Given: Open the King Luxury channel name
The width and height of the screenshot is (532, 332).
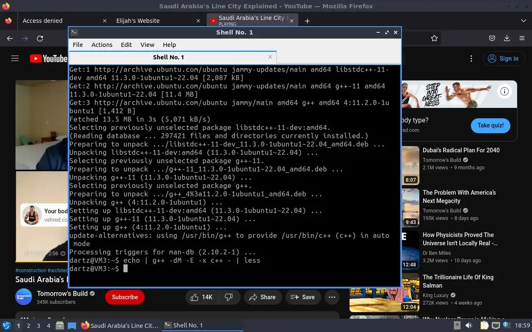Looking at the screenshot, I should pos(436,295).
